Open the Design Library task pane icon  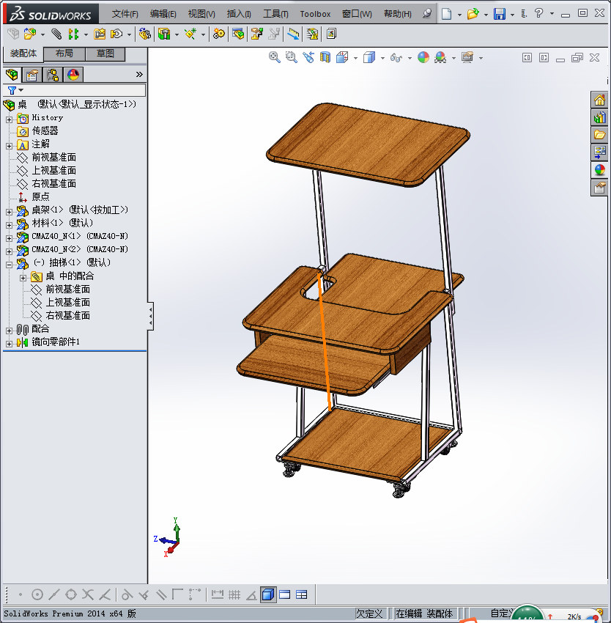pyautogui.click(x=599, y=117)
